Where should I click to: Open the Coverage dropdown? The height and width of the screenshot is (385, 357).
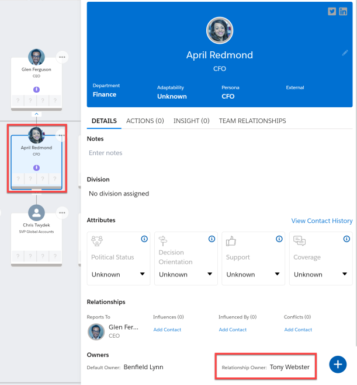pyautogui.click(x=321, y=274)
